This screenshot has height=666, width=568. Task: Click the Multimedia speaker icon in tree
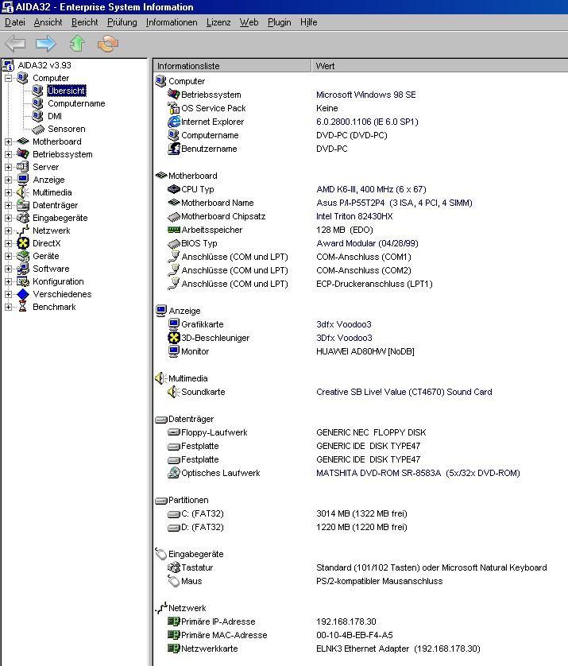coord(23,192)
